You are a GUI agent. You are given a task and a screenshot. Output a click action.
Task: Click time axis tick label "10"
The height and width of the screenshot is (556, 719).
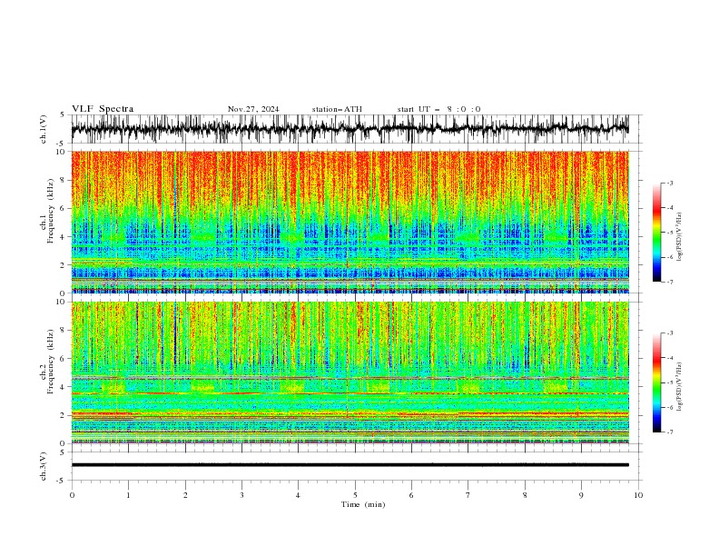(638, 495)
